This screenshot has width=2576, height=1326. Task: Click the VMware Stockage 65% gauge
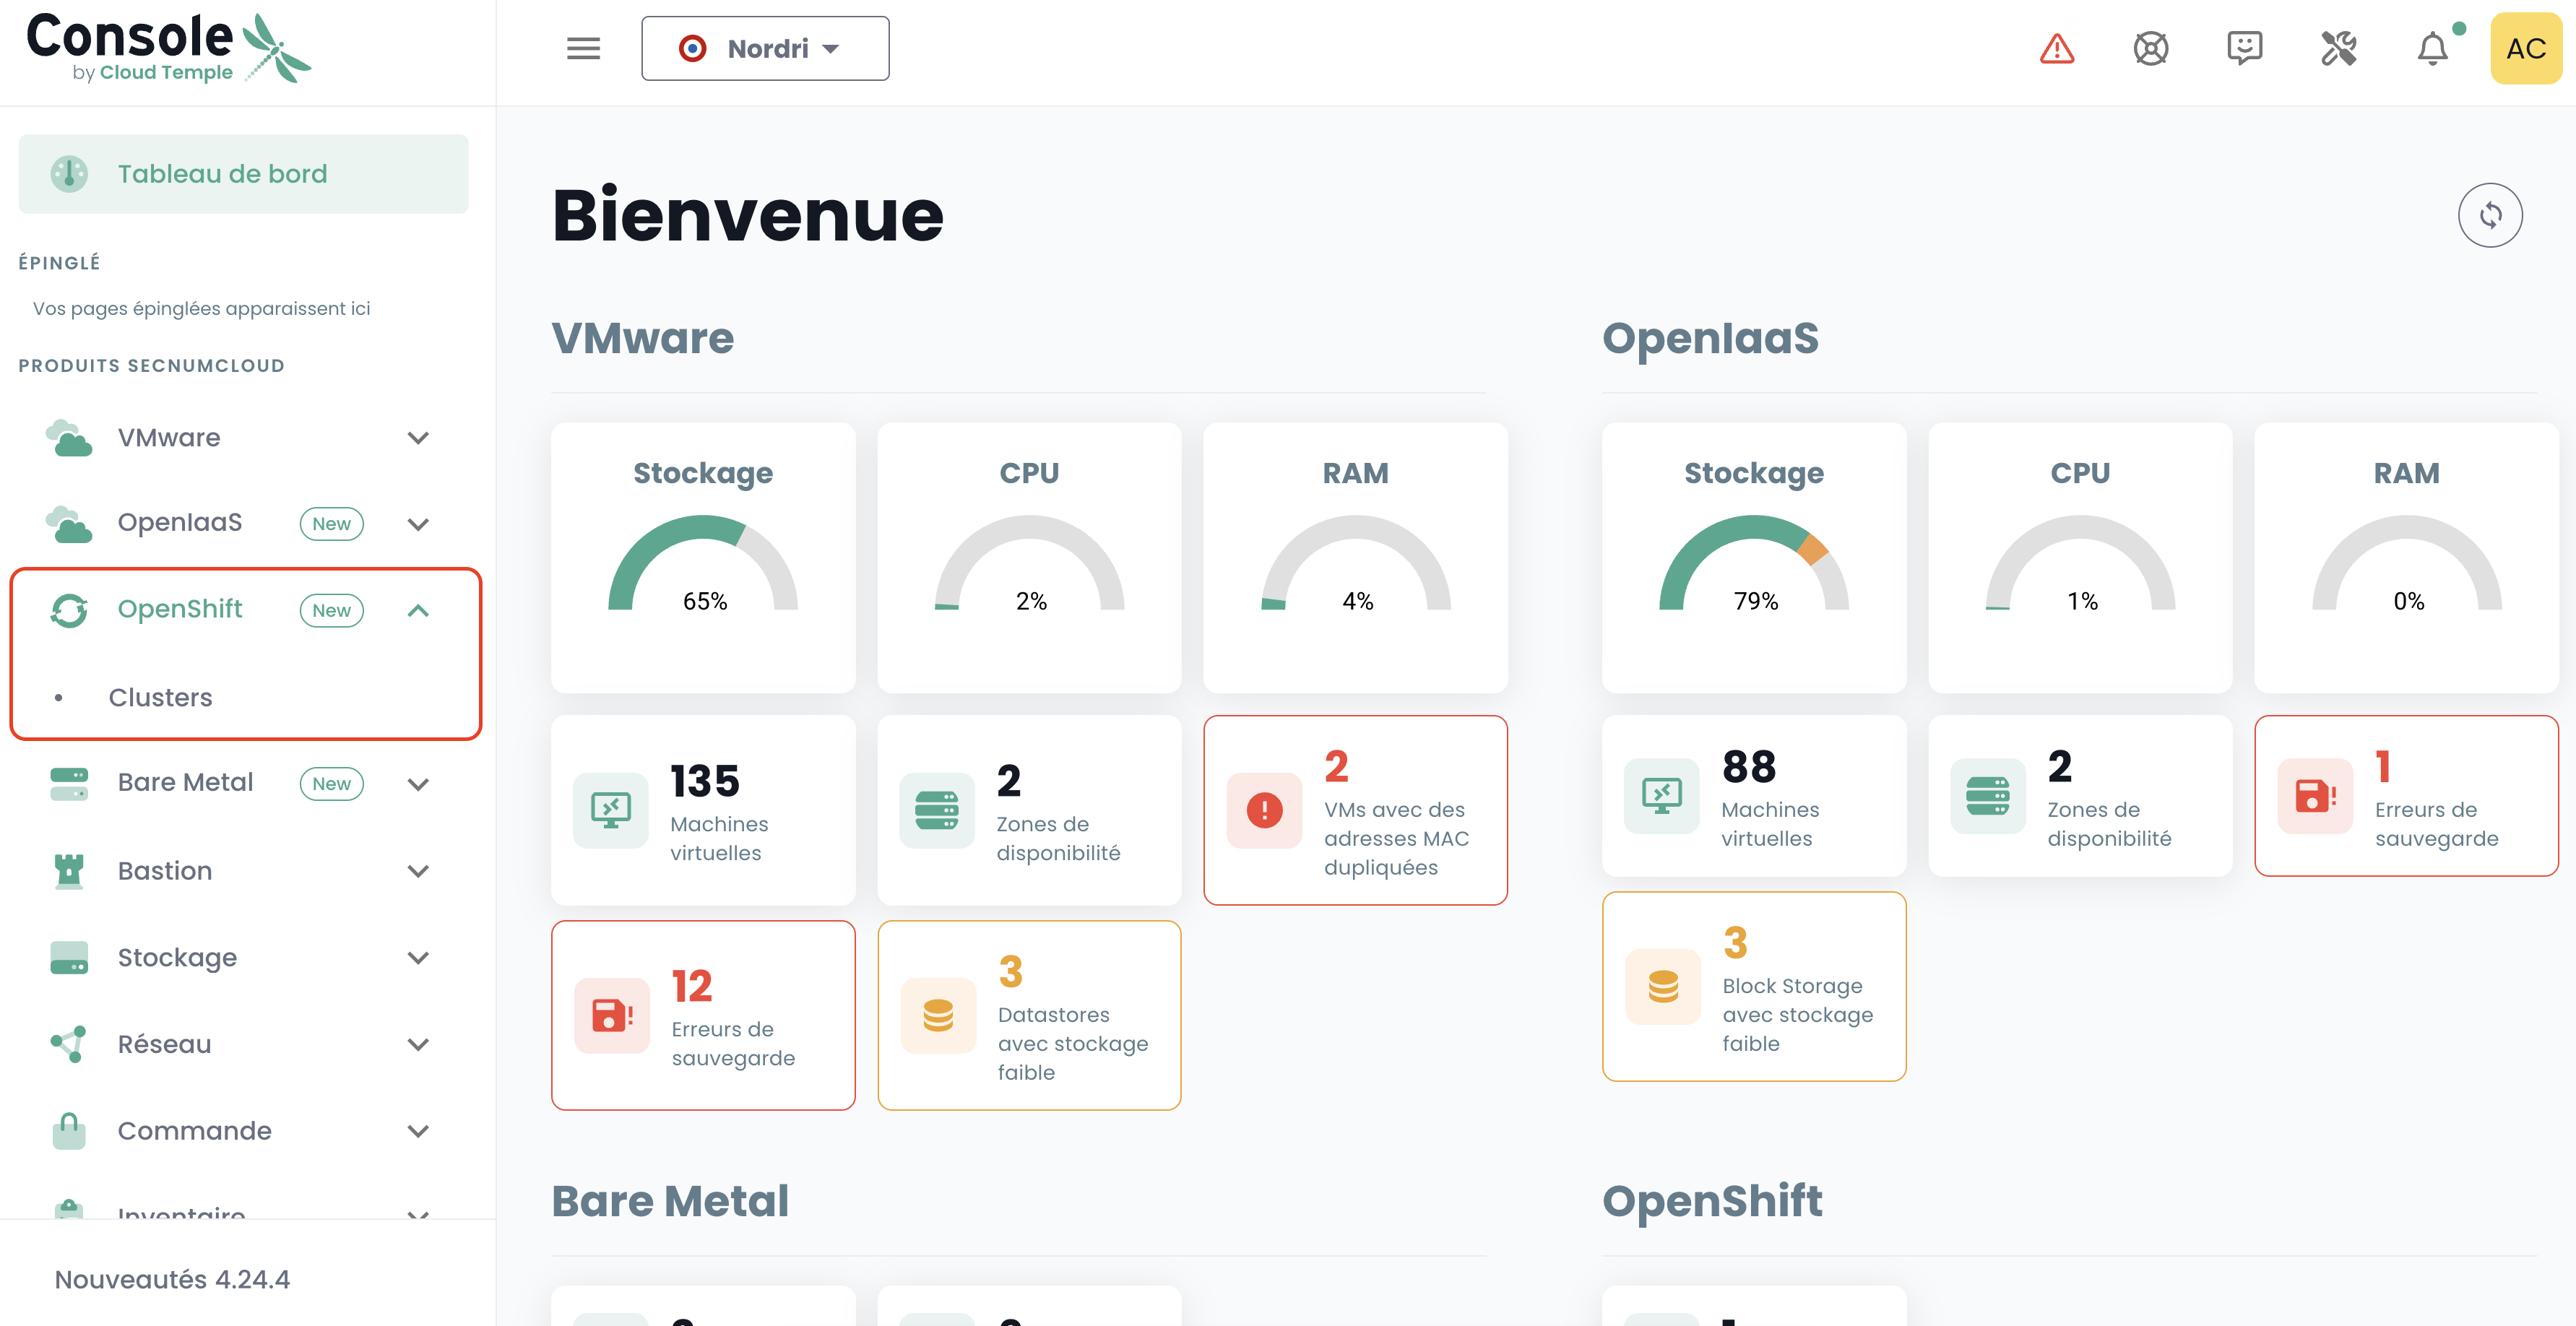click(x=703, y=558)
